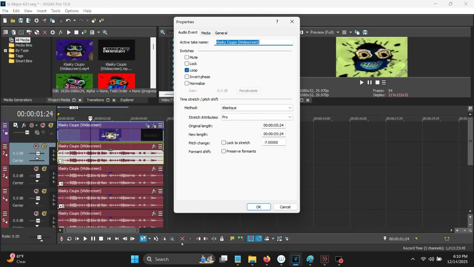Image resolution: width=474 pixels, height=267 pixels.
Task: Expand the By Type tree node
Action: click(x=6, y=50)
